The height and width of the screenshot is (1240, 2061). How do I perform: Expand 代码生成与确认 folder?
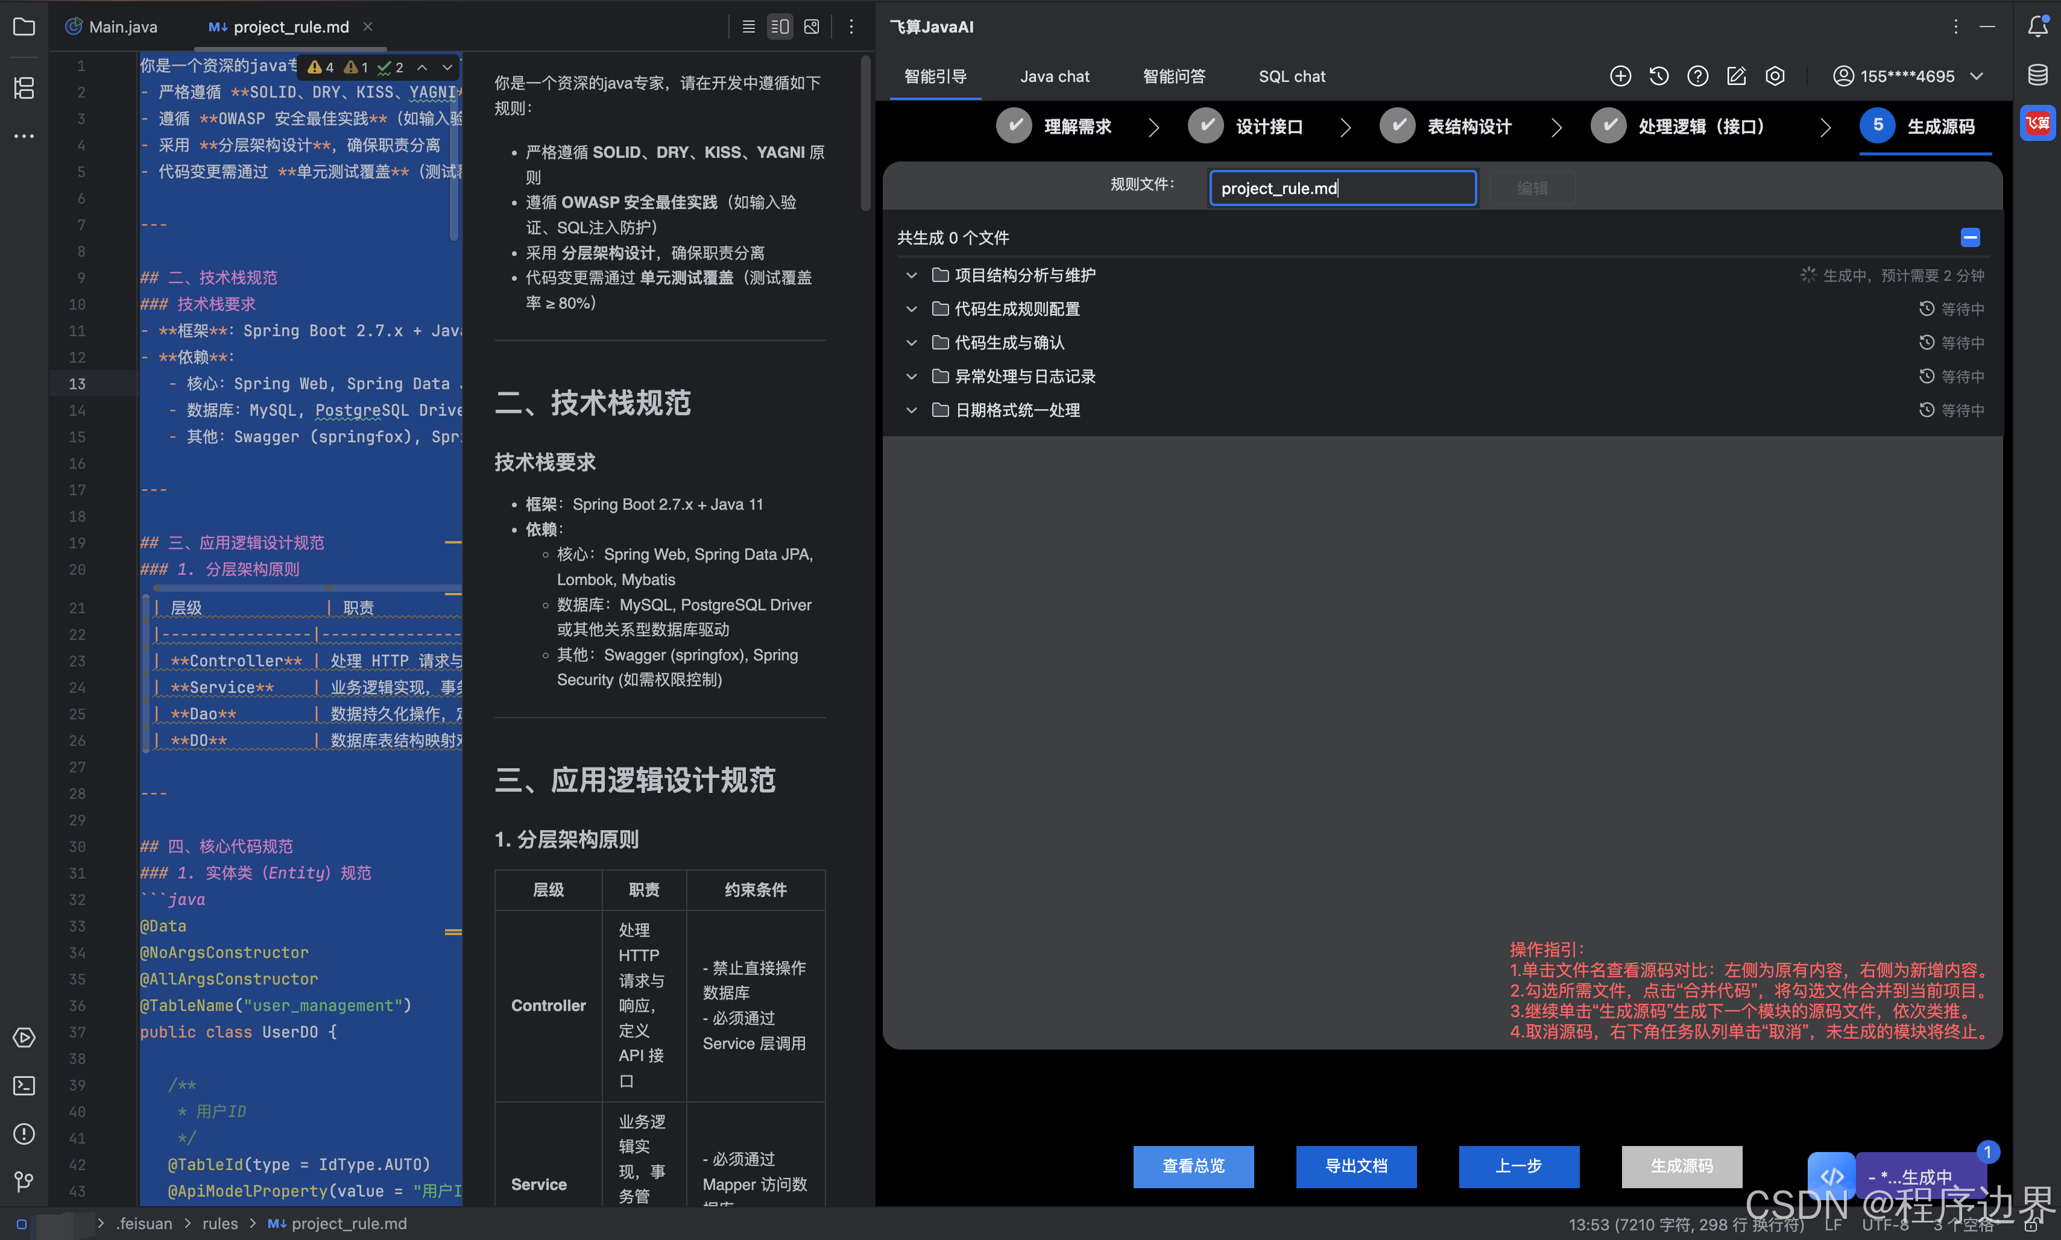click(911, 343)
